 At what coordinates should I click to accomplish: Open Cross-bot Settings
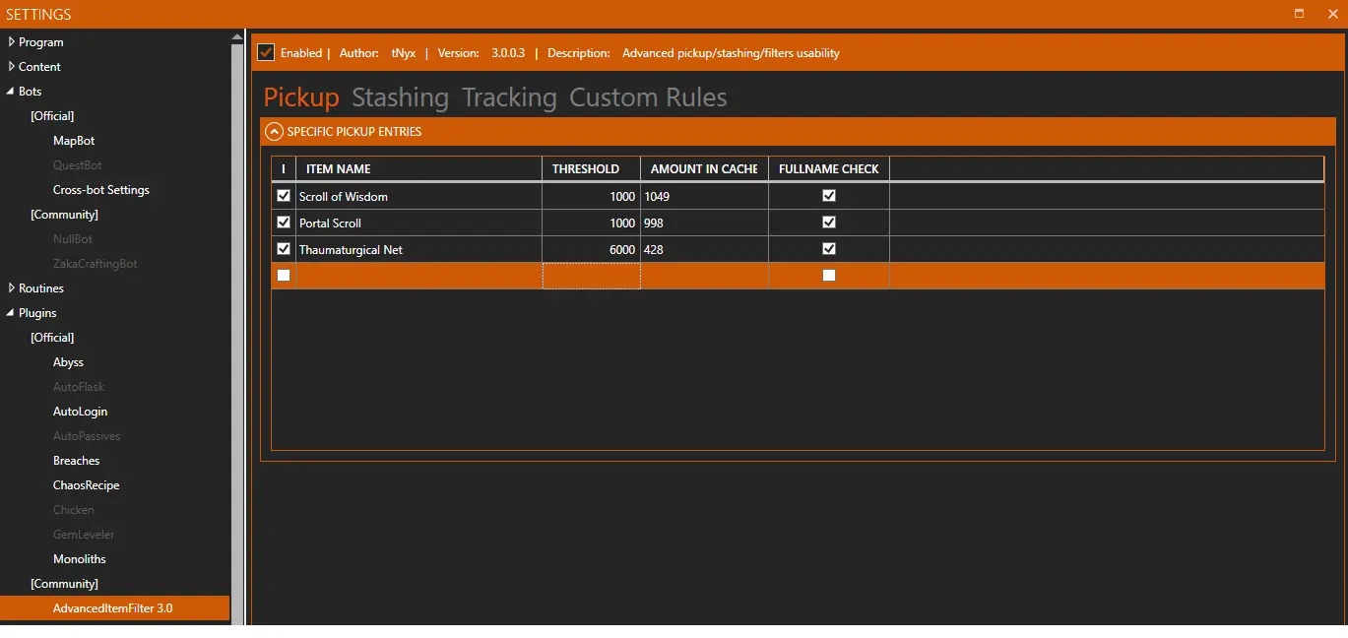[101, 190]
